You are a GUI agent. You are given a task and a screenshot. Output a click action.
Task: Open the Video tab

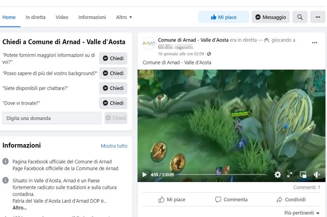coord(62,17)
